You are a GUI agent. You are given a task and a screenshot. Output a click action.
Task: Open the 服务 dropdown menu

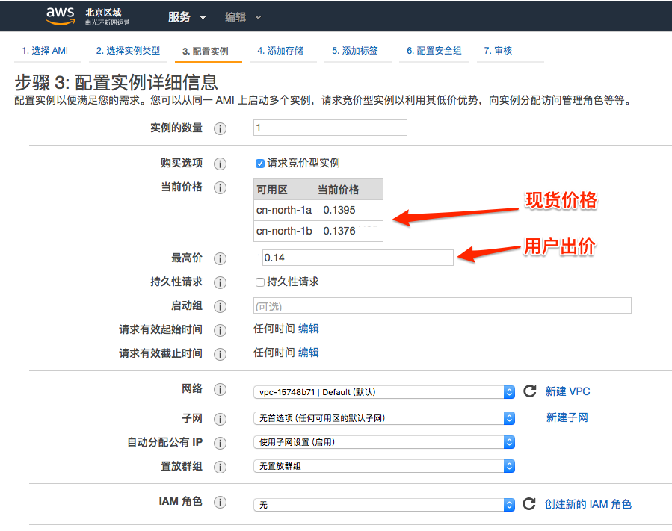click(x=187, y=17)
